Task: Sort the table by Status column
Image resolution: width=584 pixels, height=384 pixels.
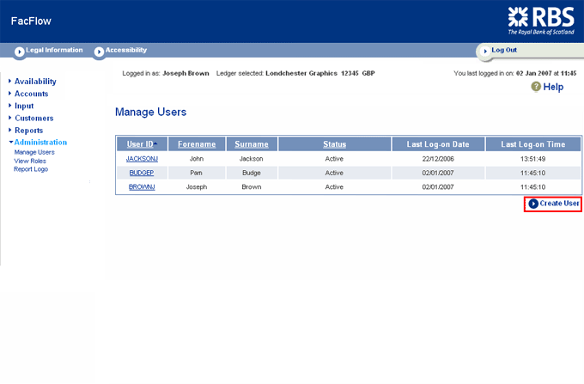Action: [x=334, y=144]
